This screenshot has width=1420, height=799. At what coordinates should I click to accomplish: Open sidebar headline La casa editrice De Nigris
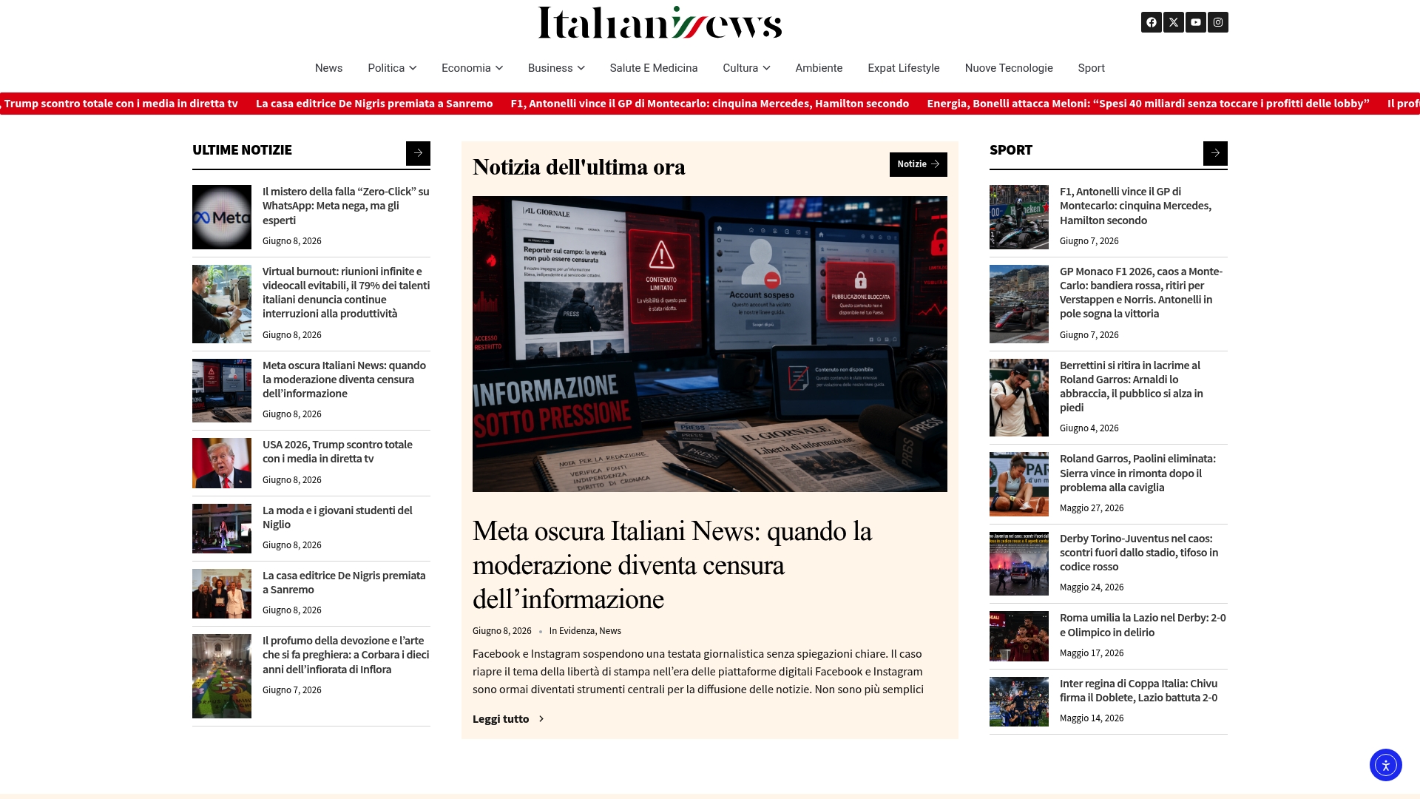click(344, 582)
